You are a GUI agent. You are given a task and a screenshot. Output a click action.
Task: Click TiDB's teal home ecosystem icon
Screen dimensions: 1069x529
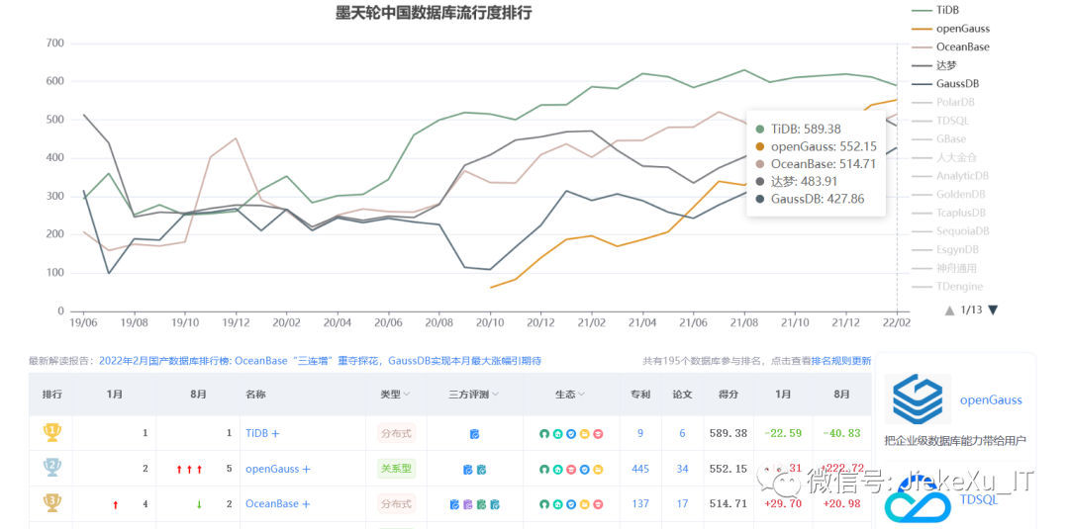click(557, 434)
